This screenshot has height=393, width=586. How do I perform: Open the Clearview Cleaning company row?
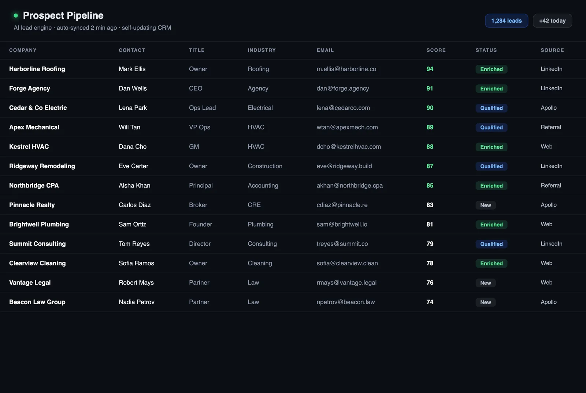click(293, 263)
